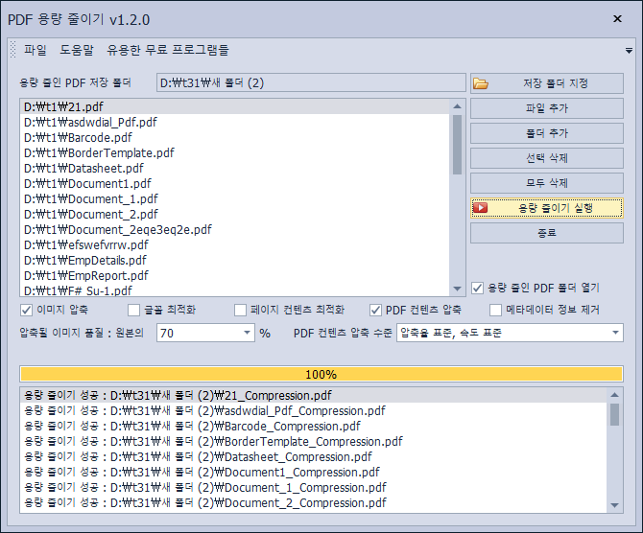643x533 pixels.
Task: Click the 종료 button
Action: tap(547, 233)
